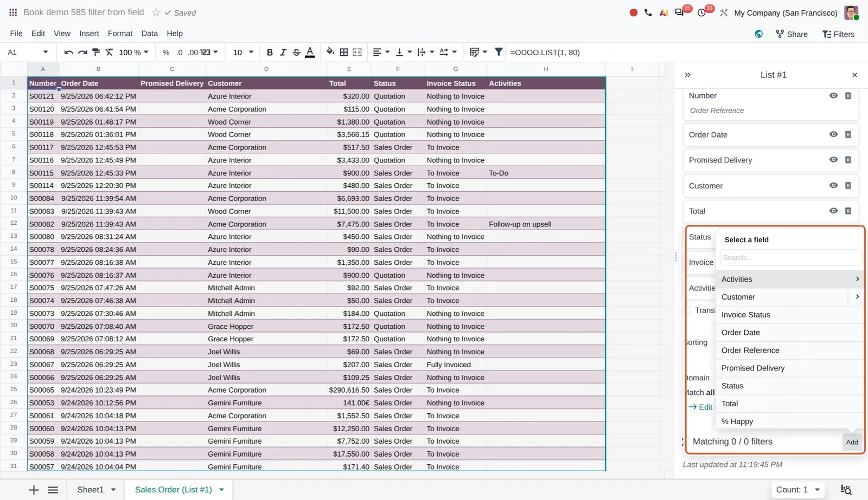Format cell as percent
The height and width of the screenshot is (500, 868).
[166, 52]
